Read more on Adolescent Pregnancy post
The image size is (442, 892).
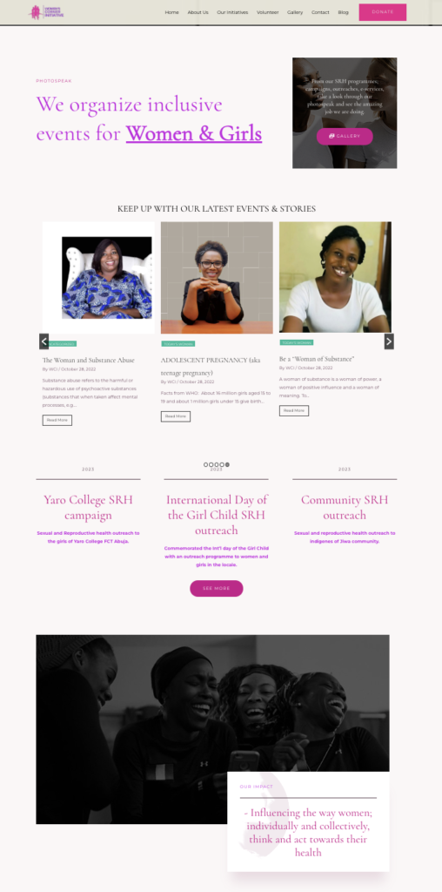(176, 416)
